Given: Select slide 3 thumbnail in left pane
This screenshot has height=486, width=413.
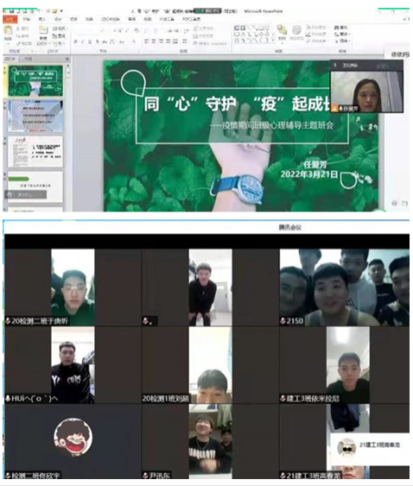Looking at the screenshot, I should pyautogui.click(x=35, y=152).
